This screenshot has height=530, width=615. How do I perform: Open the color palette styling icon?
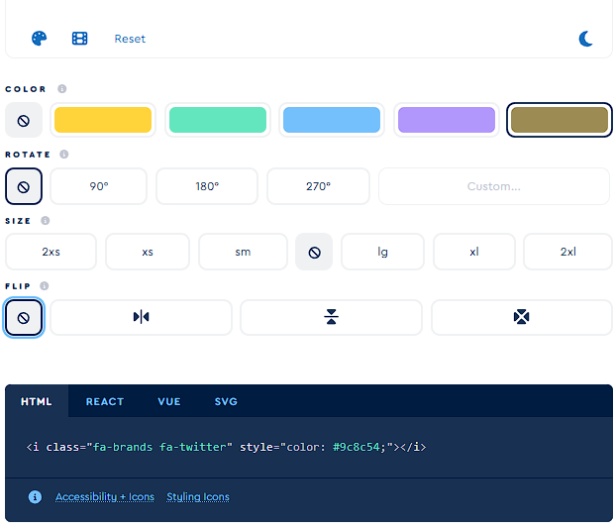coord(39,39)
